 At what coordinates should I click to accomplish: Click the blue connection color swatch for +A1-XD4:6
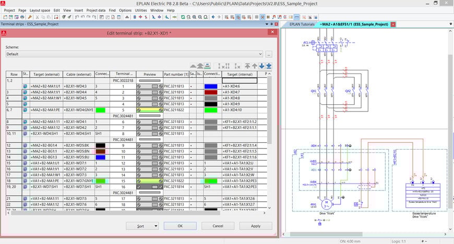click(210, 86)
